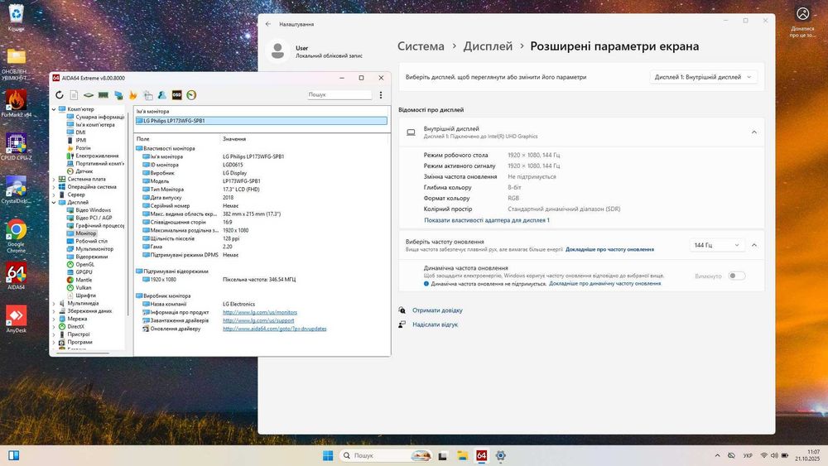Open lg.com/us/support driver link
This screenshot has width=828, height=466.
coord(258,320)
